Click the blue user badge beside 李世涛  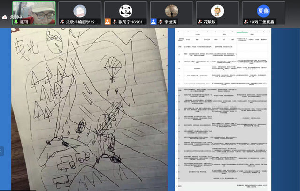[154, 22]
